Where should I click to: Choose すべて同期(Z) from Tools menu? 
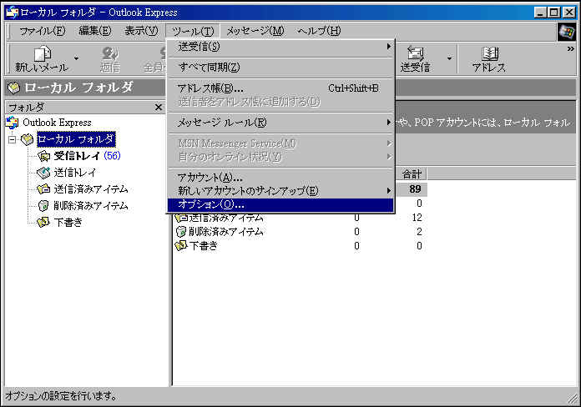pyautogui.click(x=280, y=68)
